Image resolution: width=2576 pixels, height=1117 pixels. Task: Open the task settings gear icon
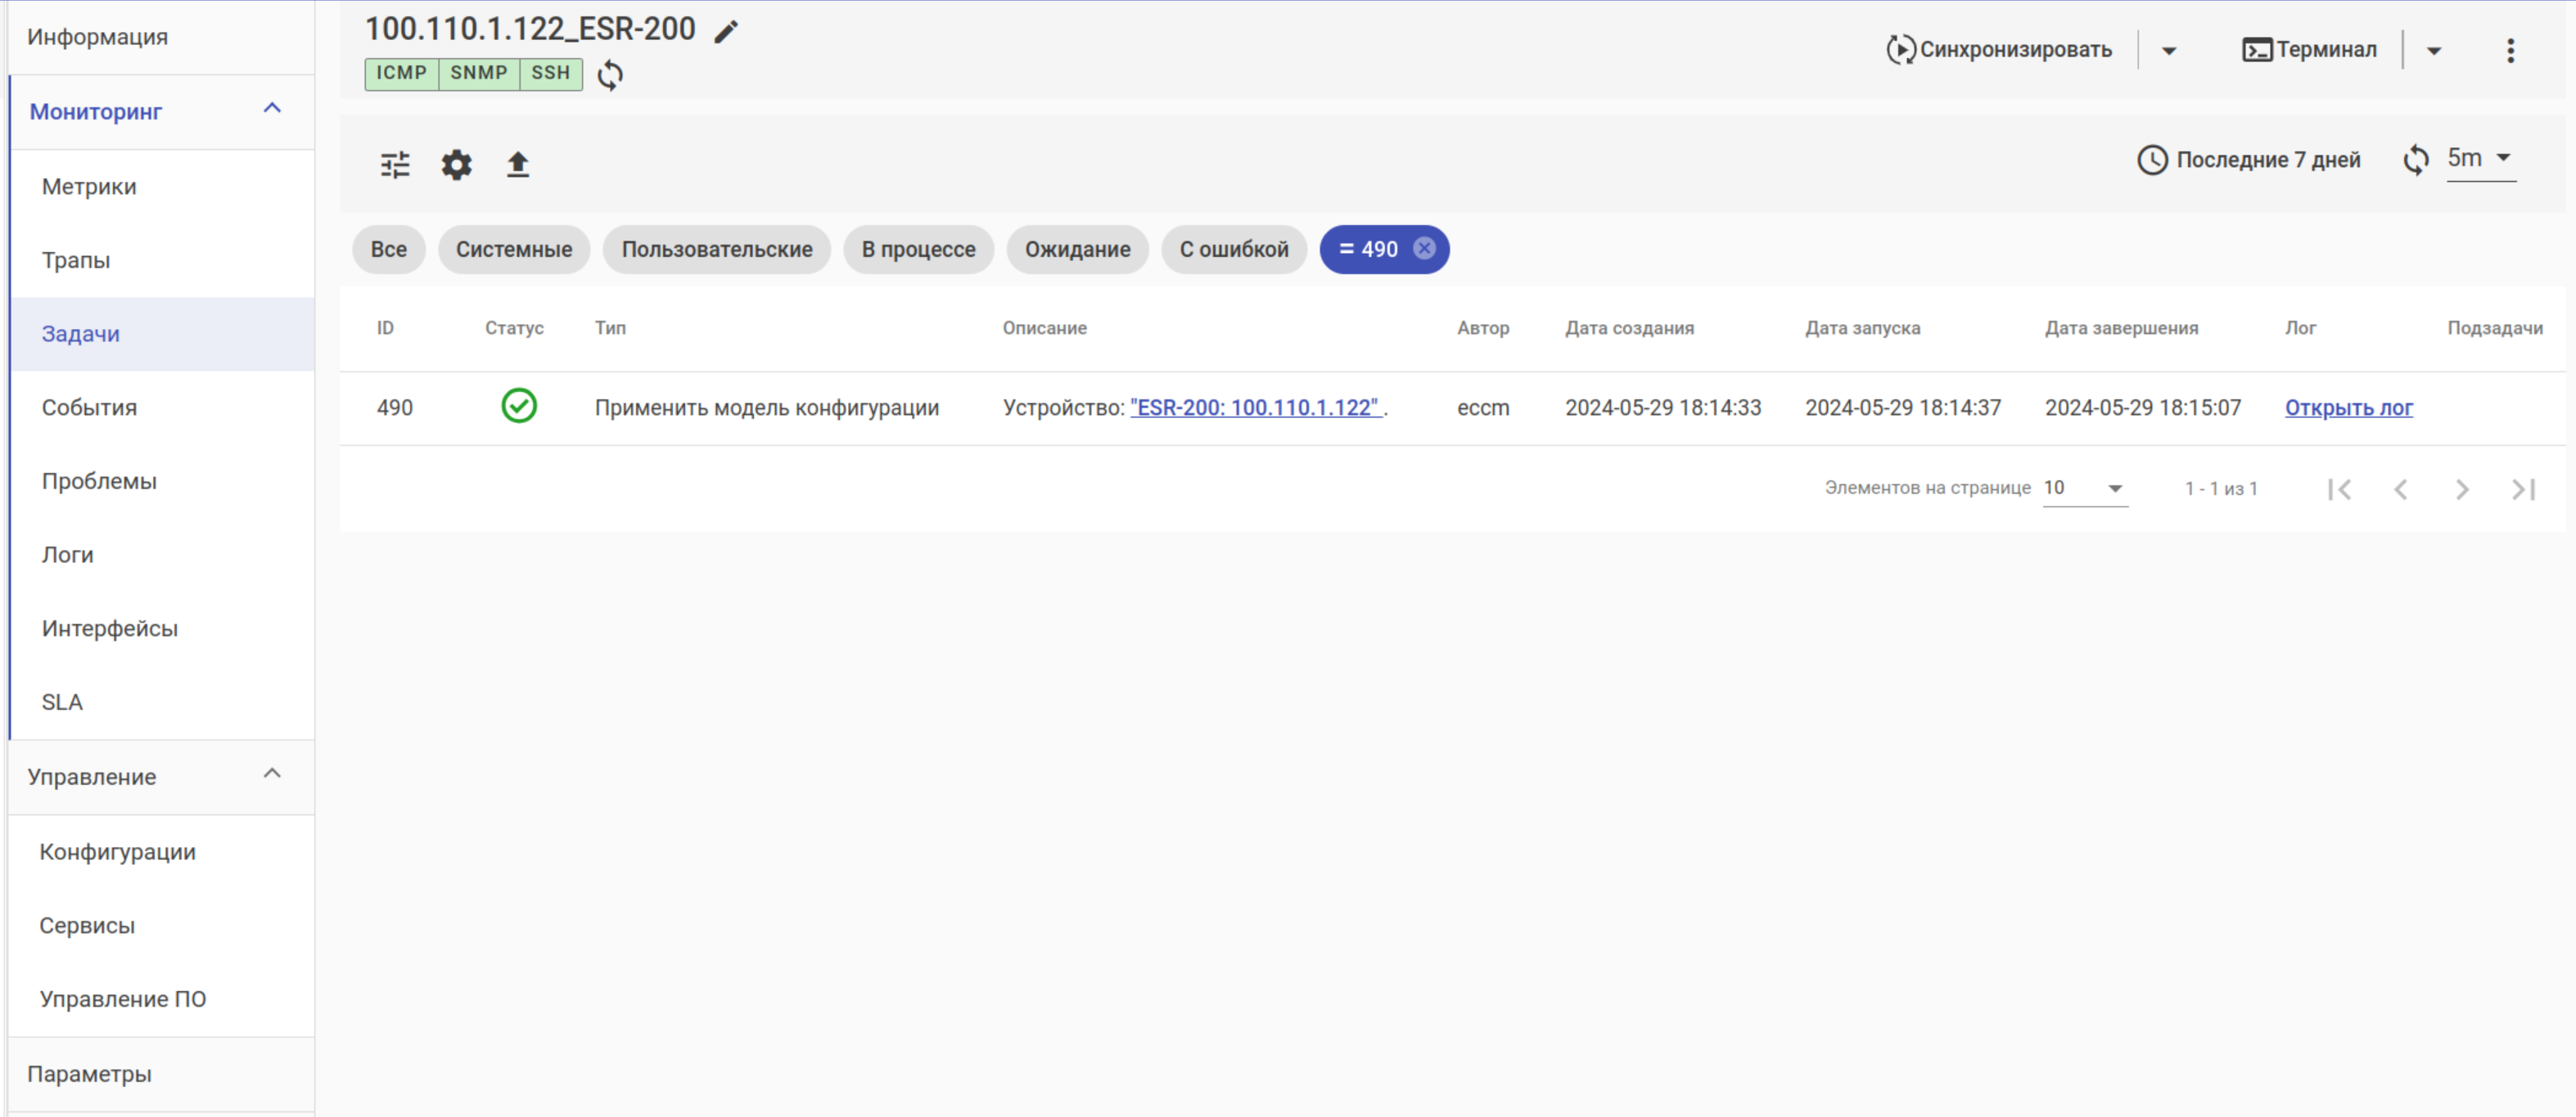tap(456, 164)
